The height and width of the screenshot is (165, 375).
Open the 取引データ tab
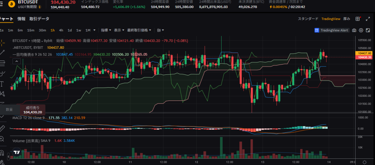click(x=39, y=19)
